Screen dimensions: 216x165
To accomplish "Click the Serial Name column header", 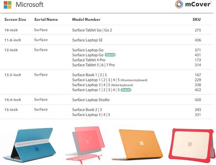I will pyautogui.click(x=46, y=19).
